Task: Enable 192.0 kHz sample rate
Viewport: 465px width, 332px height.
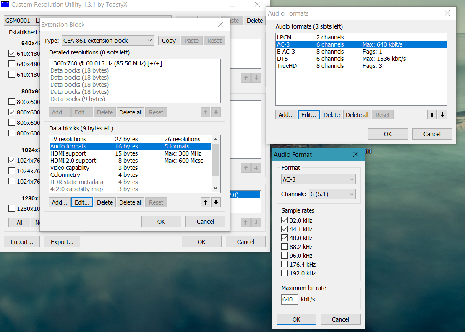Action: click(x=285, y=273)
